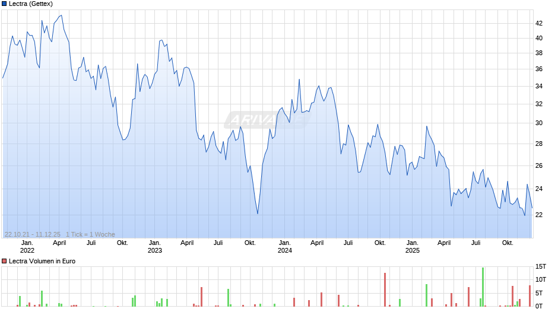This screenshot has width=558, height=312.
Task: Click the tall red volume bar near Oct. 2024
Action: click(x=385, y=289)
